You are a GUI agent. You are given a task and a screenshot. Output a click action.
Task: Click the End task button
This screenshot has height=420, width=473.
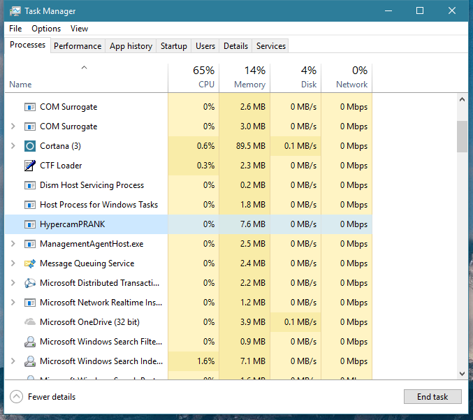tap(432, 397)
